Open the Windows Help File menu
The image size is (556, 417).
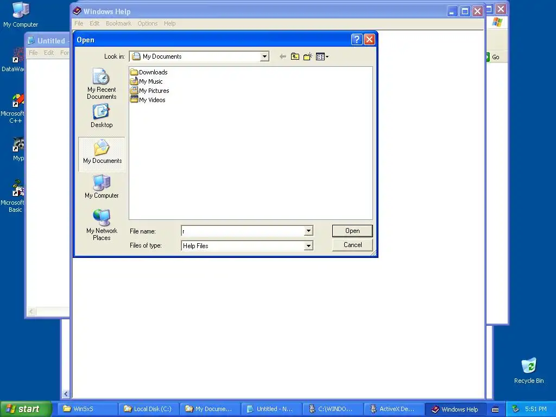(79, 23)
